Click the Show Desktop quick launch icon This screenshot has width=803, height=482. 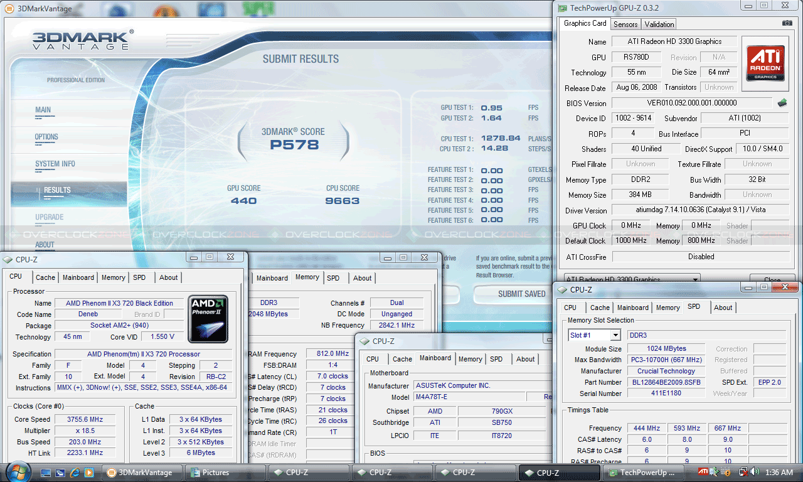pos(47,472)
